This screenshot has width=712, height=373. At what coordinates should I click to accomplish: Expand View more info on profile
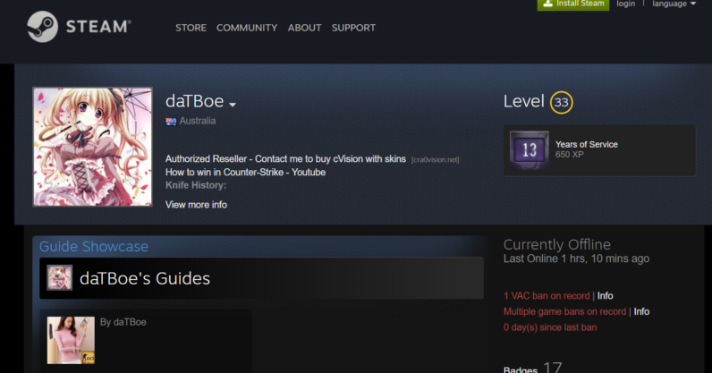click(x=196, y=205)
